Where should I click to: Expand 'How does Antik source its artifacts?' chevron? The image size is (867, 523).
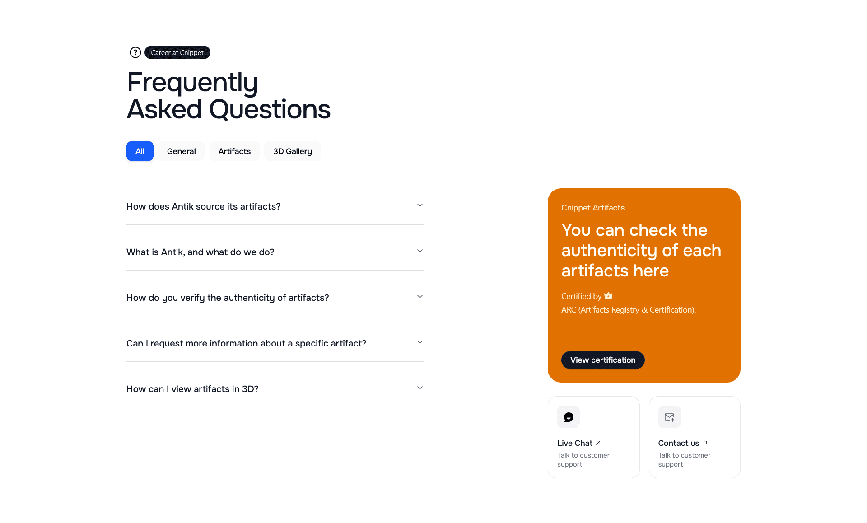pos(420,205)
